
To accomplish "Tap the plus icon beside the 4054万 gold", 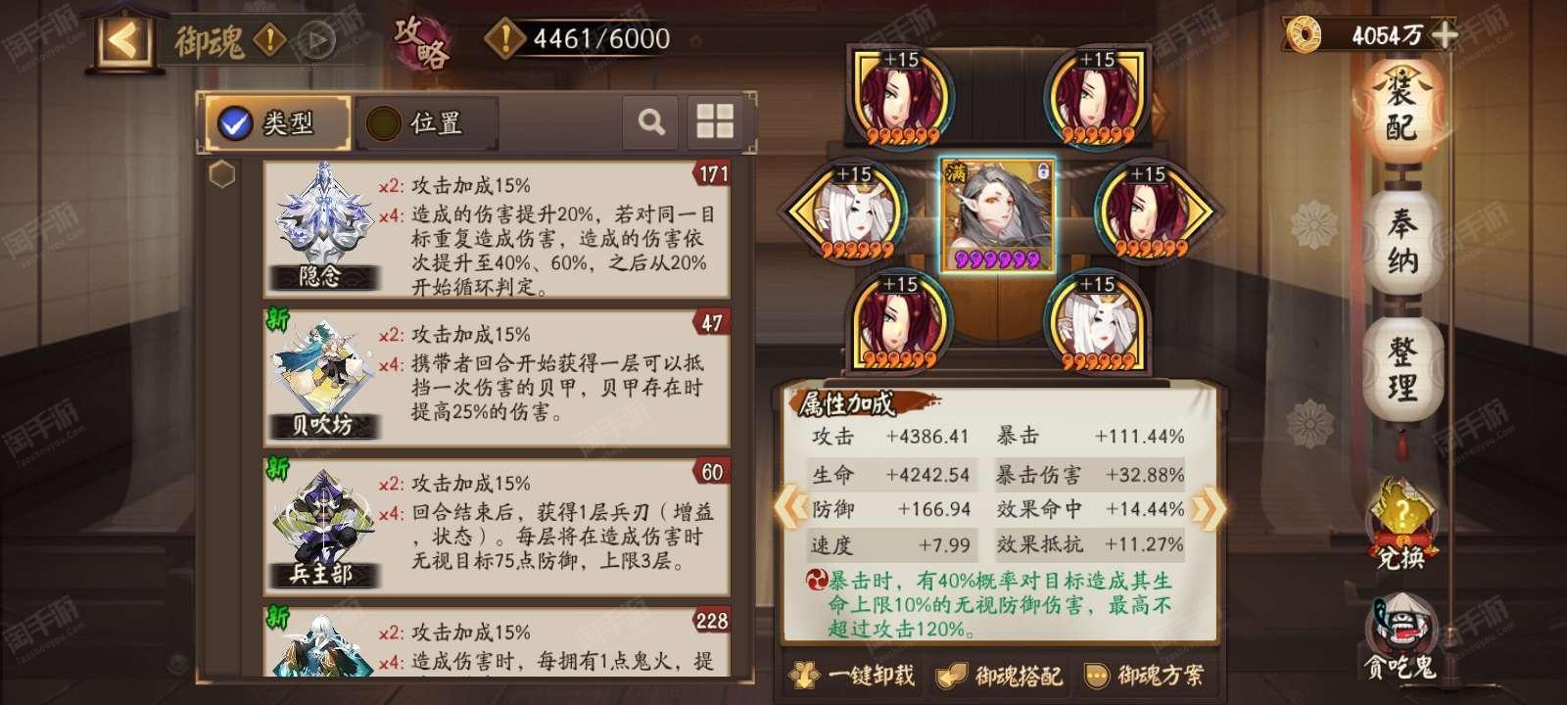I will tap(1444, 35).
